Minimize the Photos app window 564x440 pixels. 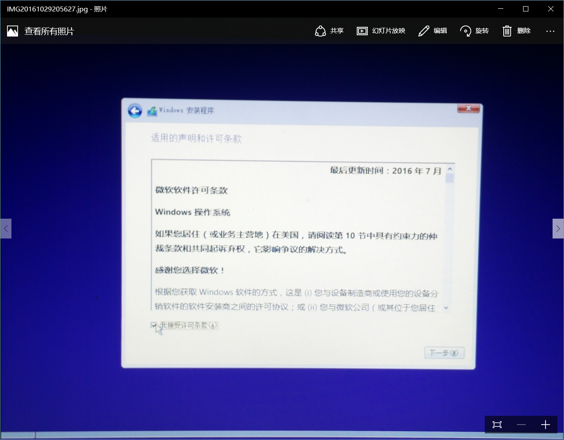[x=500, y=9]
